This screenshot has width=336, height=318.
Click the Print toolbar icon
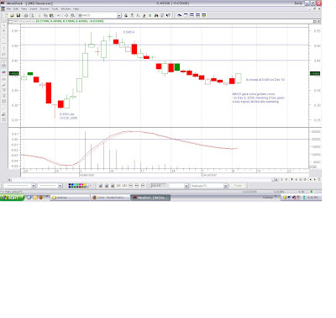click(x=26, y=15)
